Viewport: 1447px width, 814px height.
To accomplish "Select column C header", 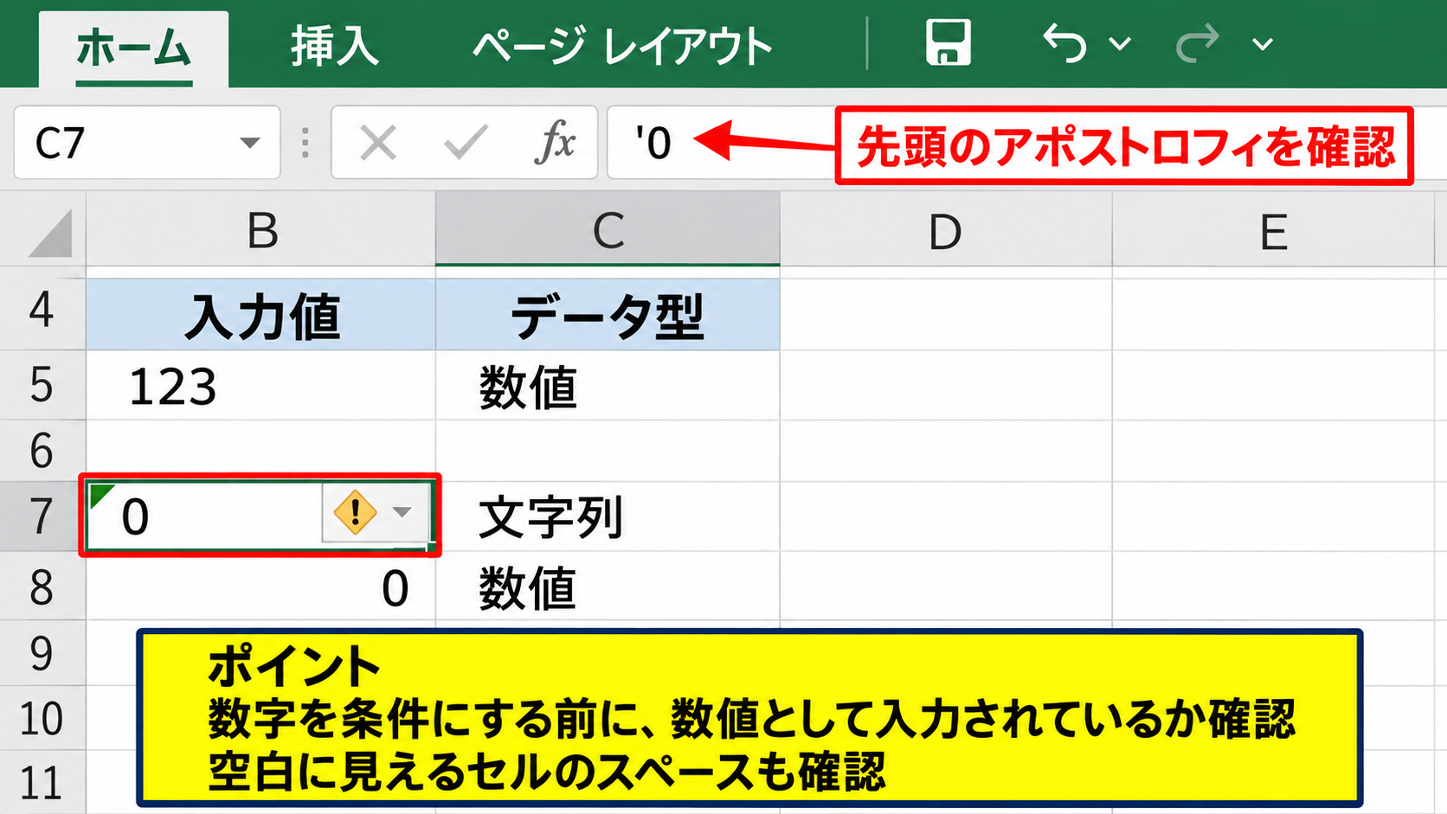I will pos(608,230).
